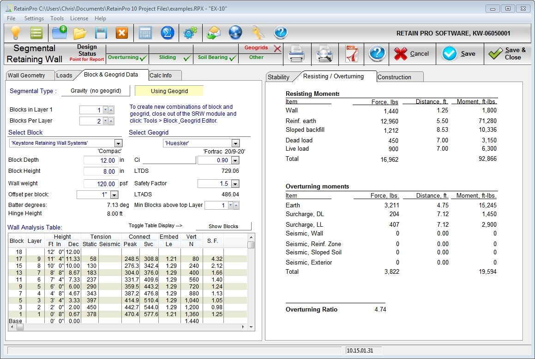Select the Using Geogrid segmental type

click(x=169, y=91)
